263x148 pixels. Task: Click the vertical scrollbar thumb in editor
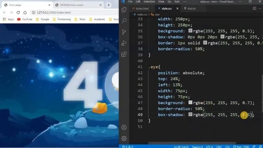click(x=262, y=93)
